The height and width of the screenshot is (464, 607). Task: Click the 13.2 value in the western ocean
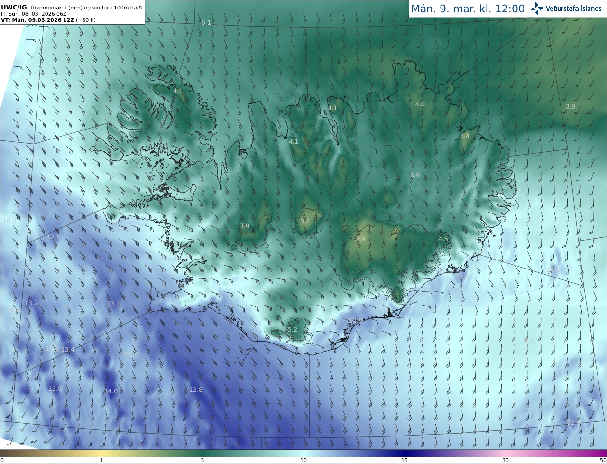tap(31, 303)
